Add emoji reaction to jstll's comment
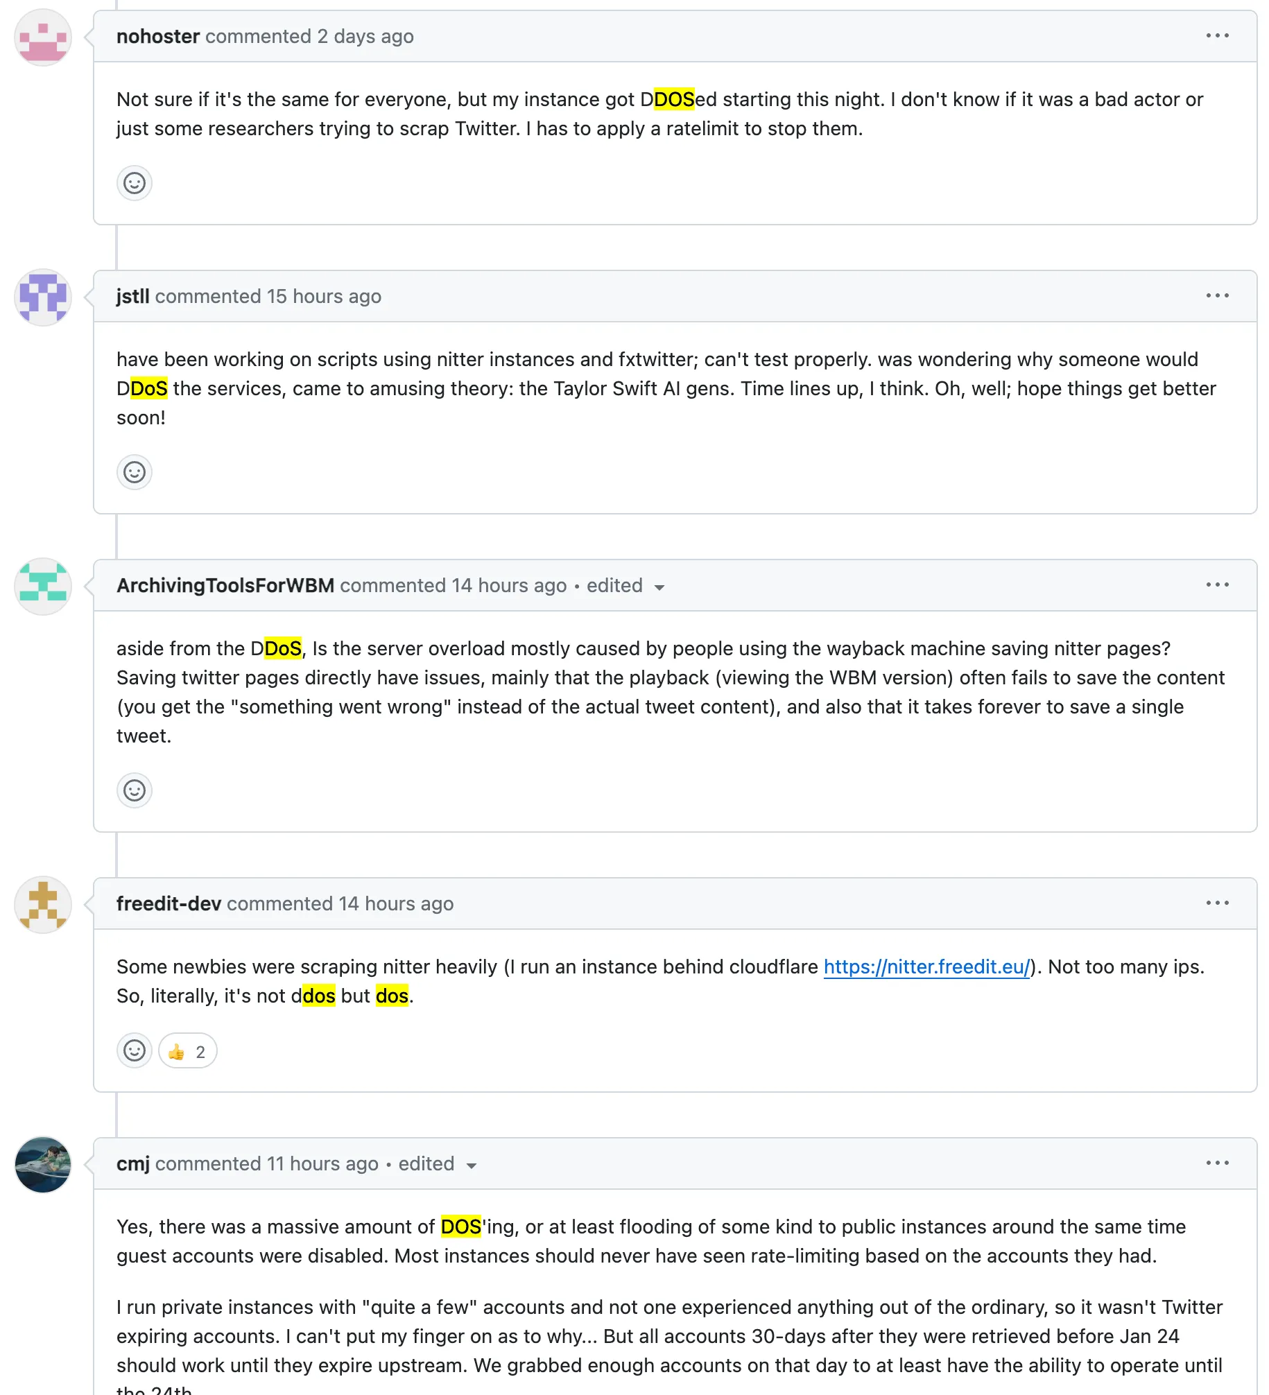The image size is (1269, 1395). coord(135,472)
